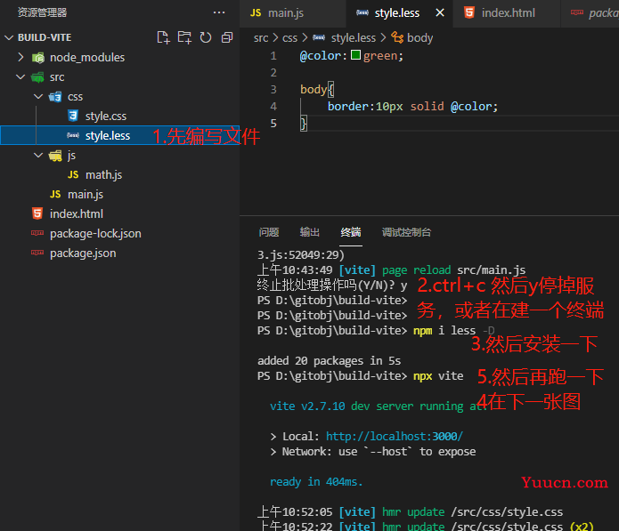Click the src breadcrumb segment
The height and width of the screenshot is (531, 619).
pyautogui.click(x=261, y=38)
